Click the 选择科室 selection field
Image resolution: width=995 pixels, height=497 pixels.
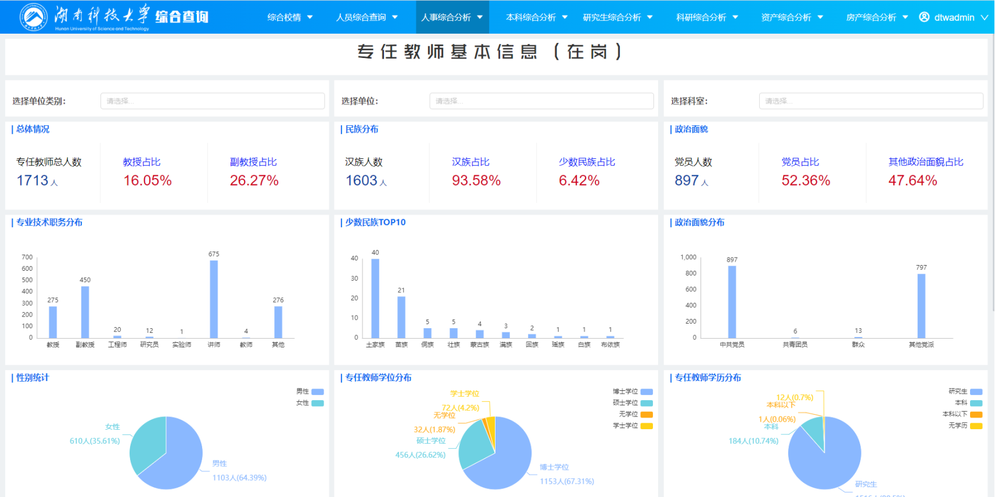[870, 101]
